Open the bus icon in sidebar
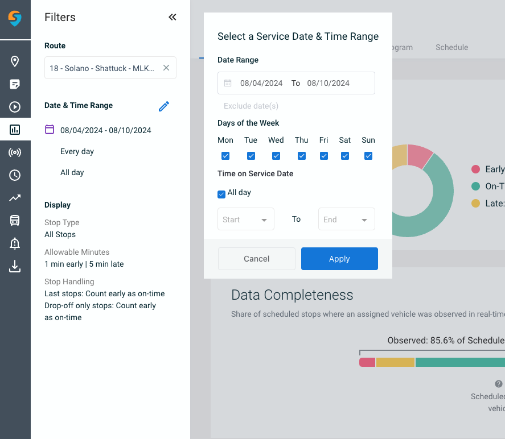This screenshot has height=439, width=505. [x=15, y=221]
